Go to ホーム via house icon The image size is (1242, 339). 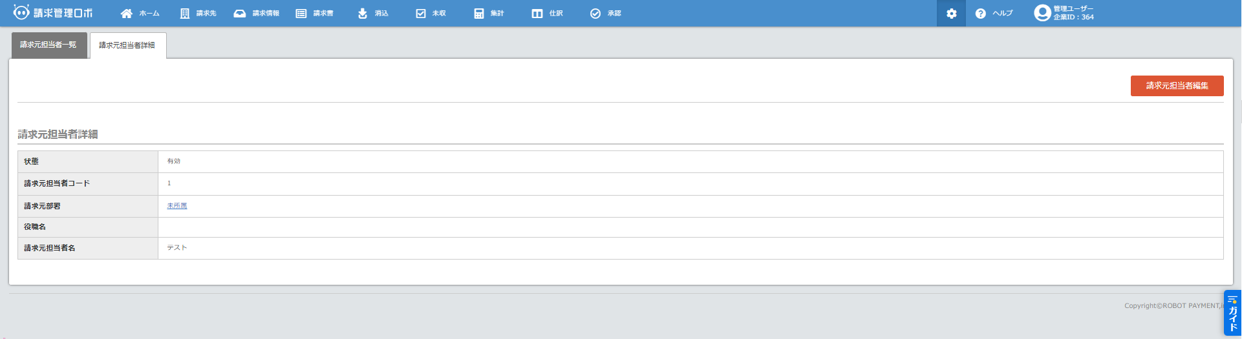[127, 14]
